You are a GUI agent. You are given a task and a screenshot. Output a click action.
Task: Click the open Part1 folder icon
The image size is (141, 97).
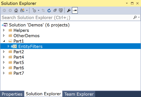(x=10, y=41)
